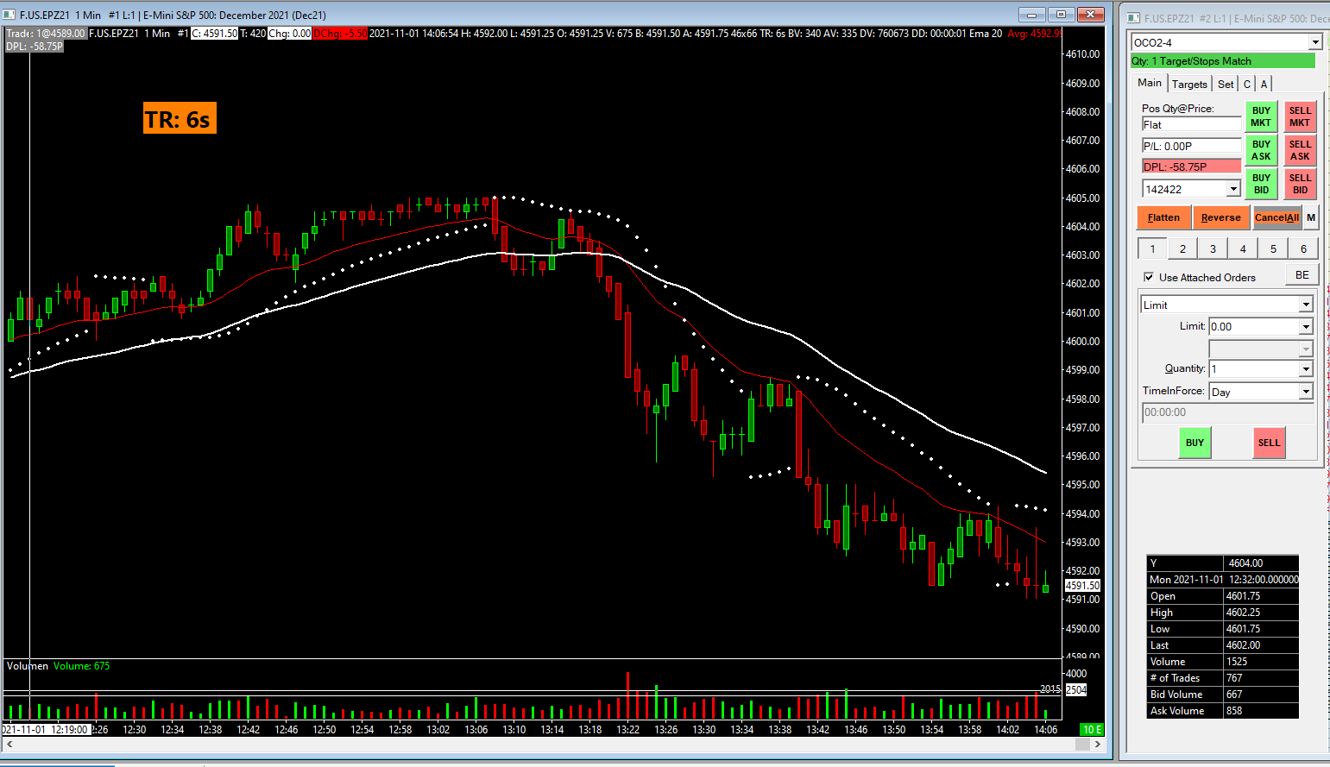
Task: Switch to the Main tab
Action: tap(1150, 83)
